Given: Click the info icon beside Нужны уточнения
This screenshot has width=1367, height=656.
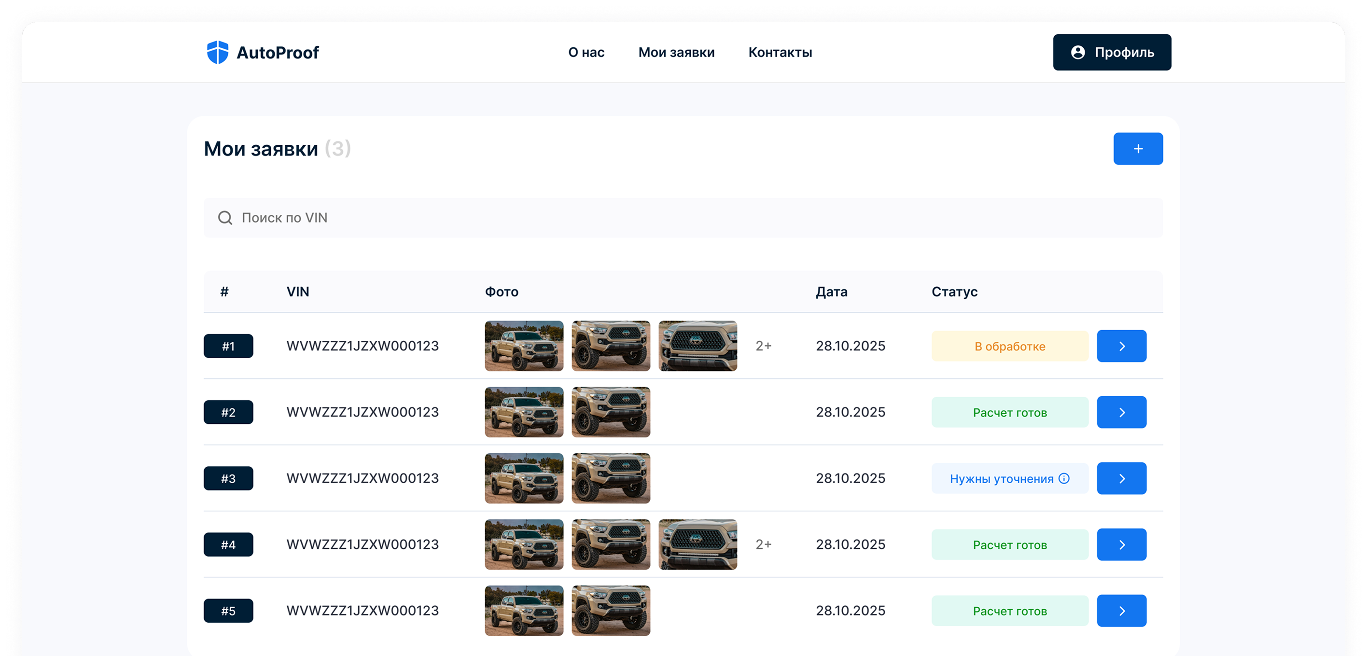Looking at the screenshot, I should [1064, 478].
